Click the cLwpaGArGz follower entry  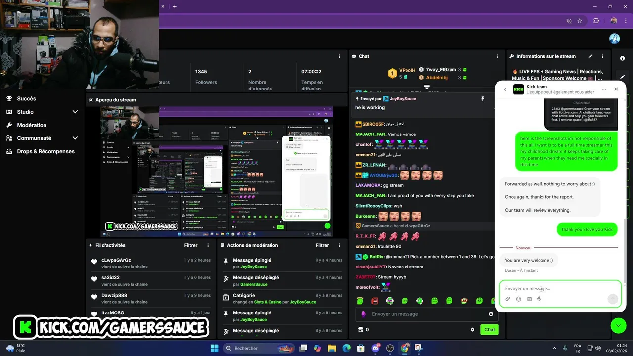click(x=151, y=263)
